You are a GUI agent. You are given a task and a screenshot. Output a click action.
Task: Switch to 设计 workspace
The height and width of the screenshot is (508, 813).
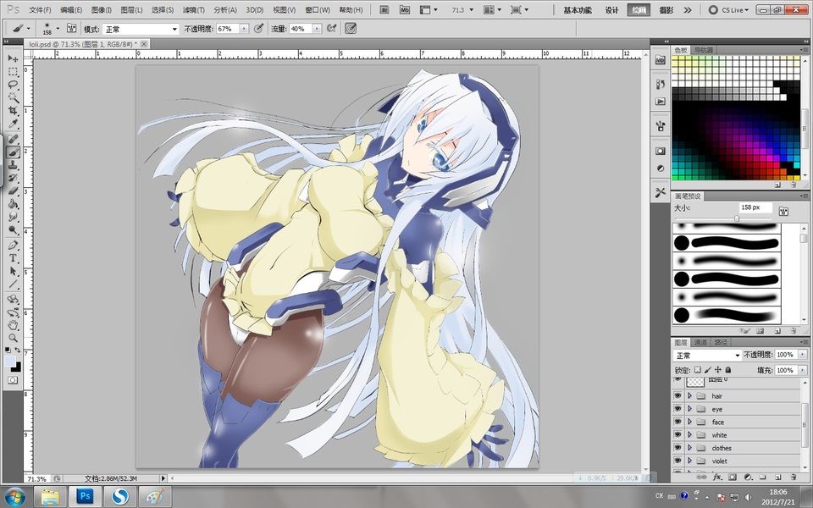pyautogui.click(x=612, y=10)
